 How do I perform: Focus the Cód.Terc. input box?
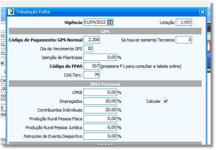(x=91, y=75)
